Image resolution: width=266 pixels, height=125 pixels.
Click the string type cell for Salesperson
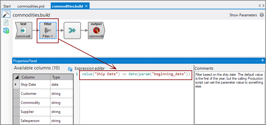(x=62, y=120)
